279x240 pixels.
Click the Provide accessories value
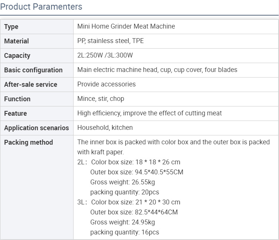(x=106, y=84)
